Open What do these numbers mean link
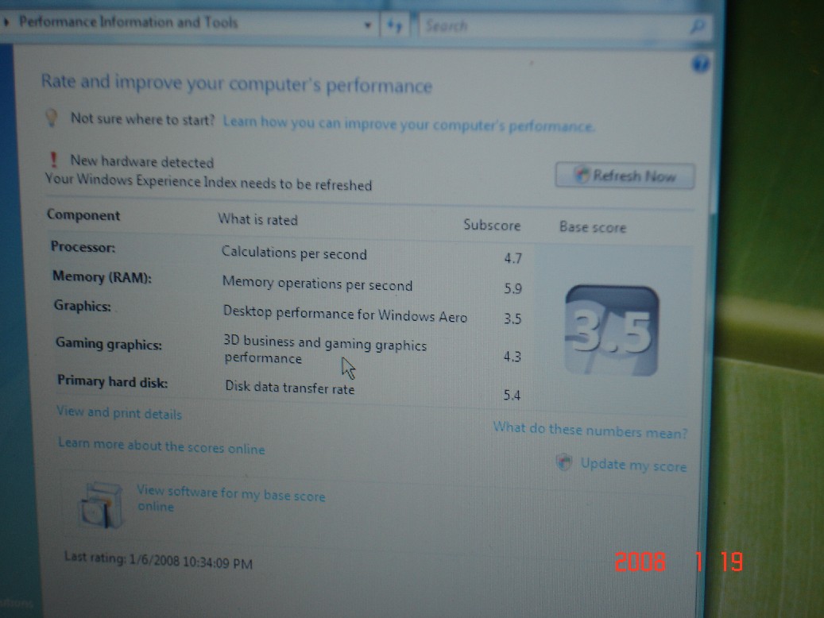This screenshot has height=618, width=824. 590,430
